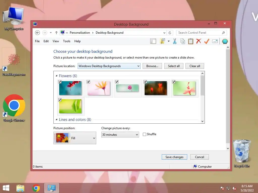Open the Edit menu

click(46, 41)
